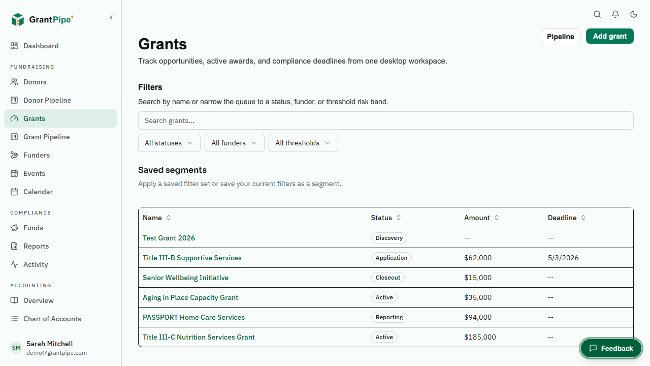
Task: Click the Grant Pipeline board icon
Action: [x=14, y=137]
